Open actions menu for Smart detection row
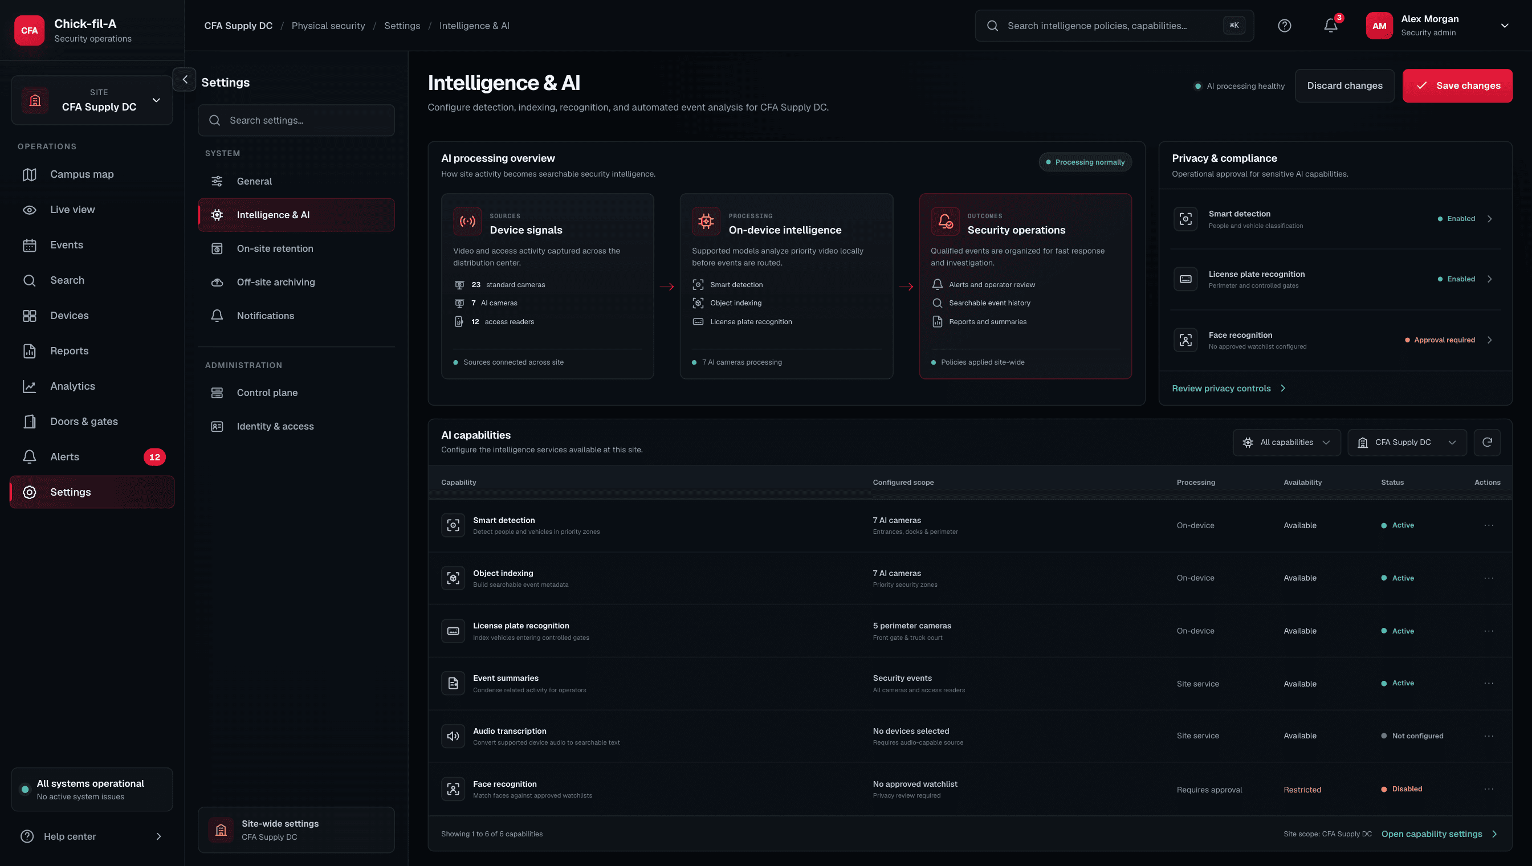 click(x=1489, y=525)
